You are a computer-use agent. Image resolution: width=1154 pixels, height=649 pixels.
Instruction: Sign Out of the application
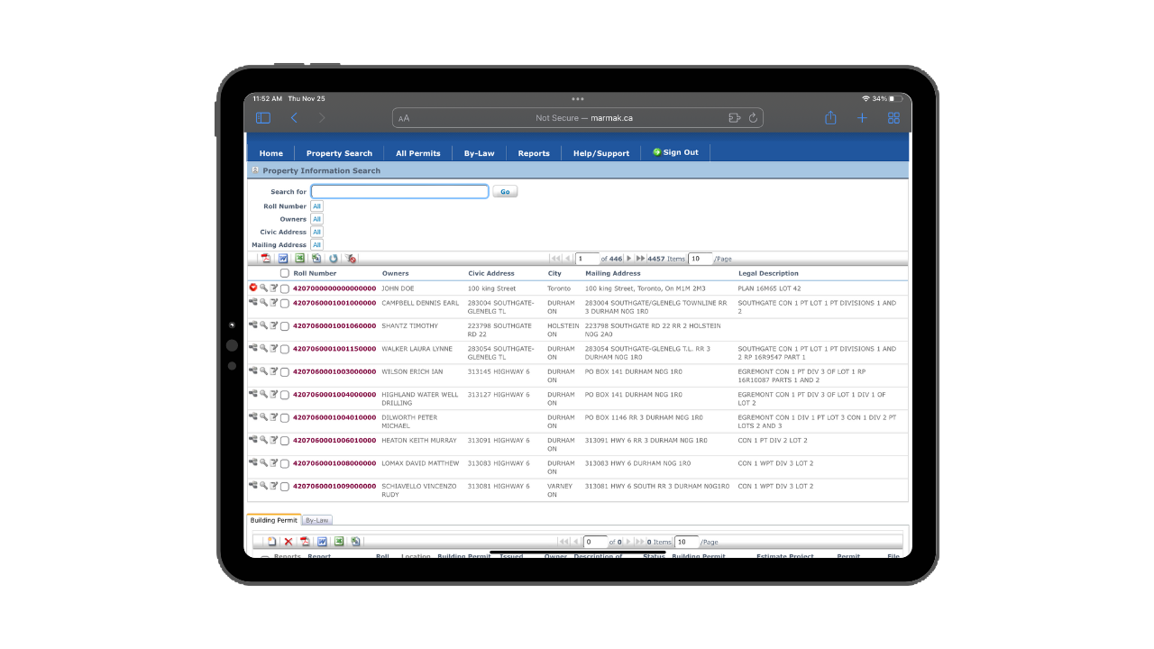675,152
